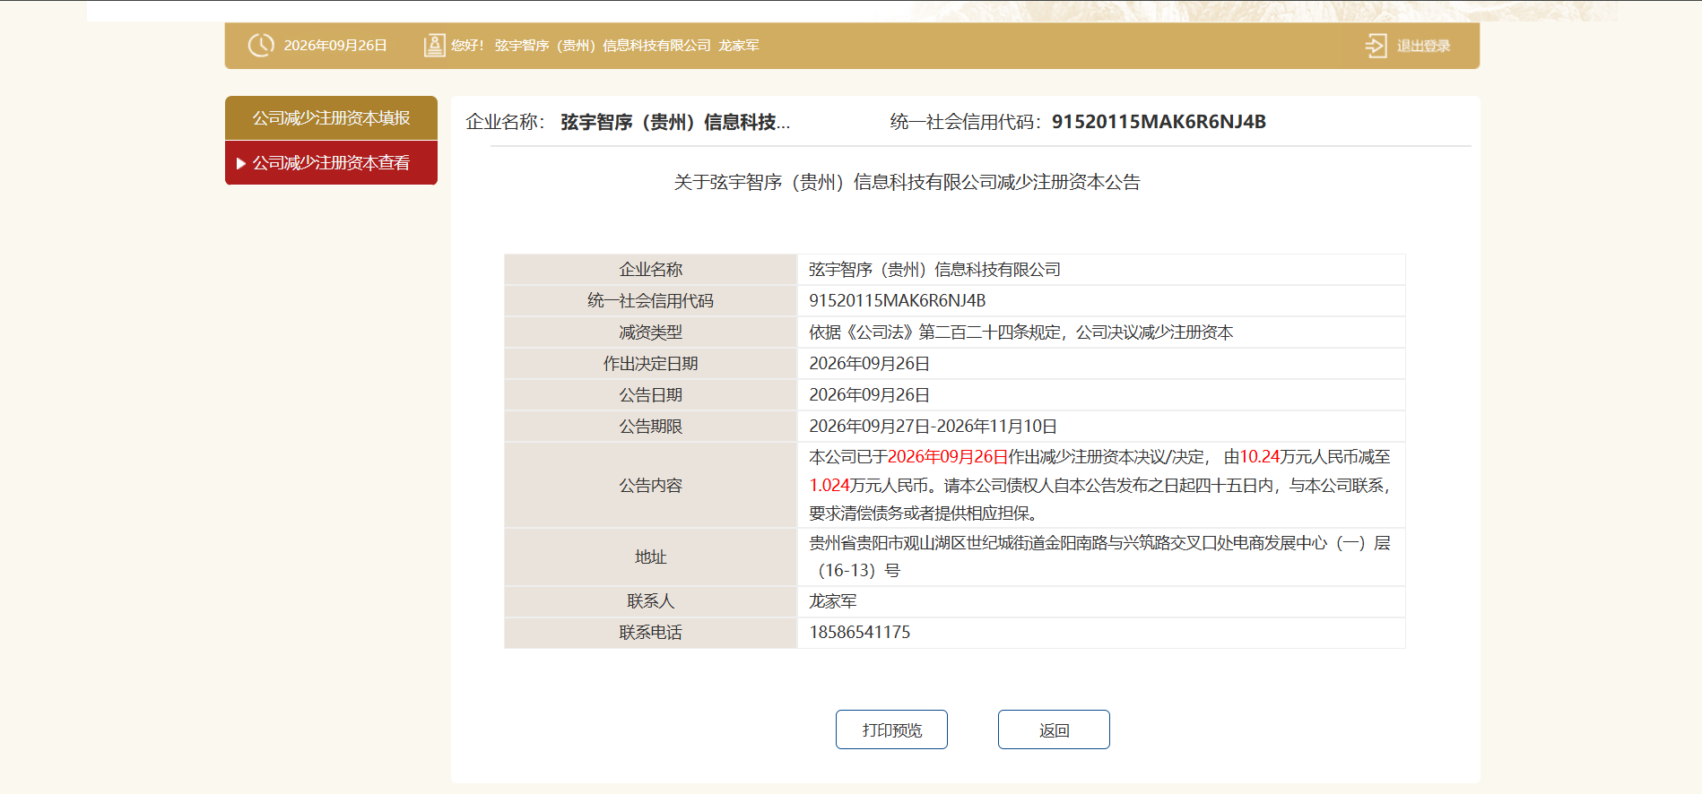1702x794 pixels.
Task: Click period 2026年09月27日-2026年11月10日
Action: click(933, 427)
